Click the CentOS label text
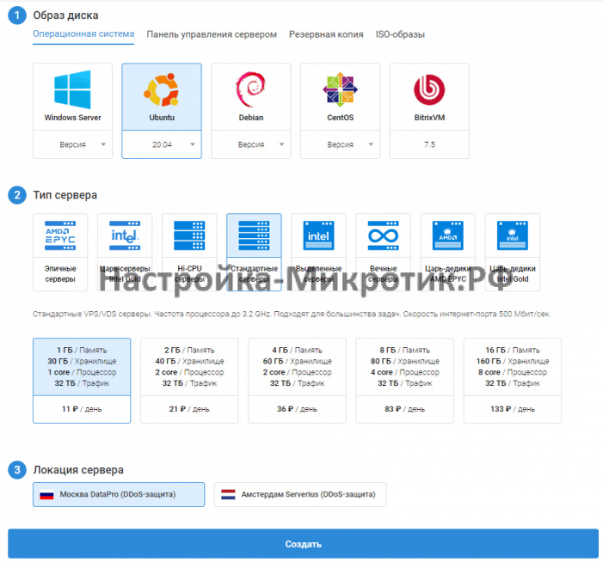The image size is (603, 562). click(340, 118)
